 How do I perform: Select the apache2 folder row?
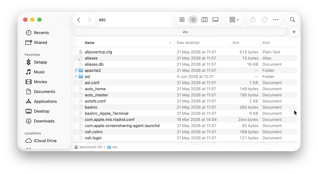point(185,70)
